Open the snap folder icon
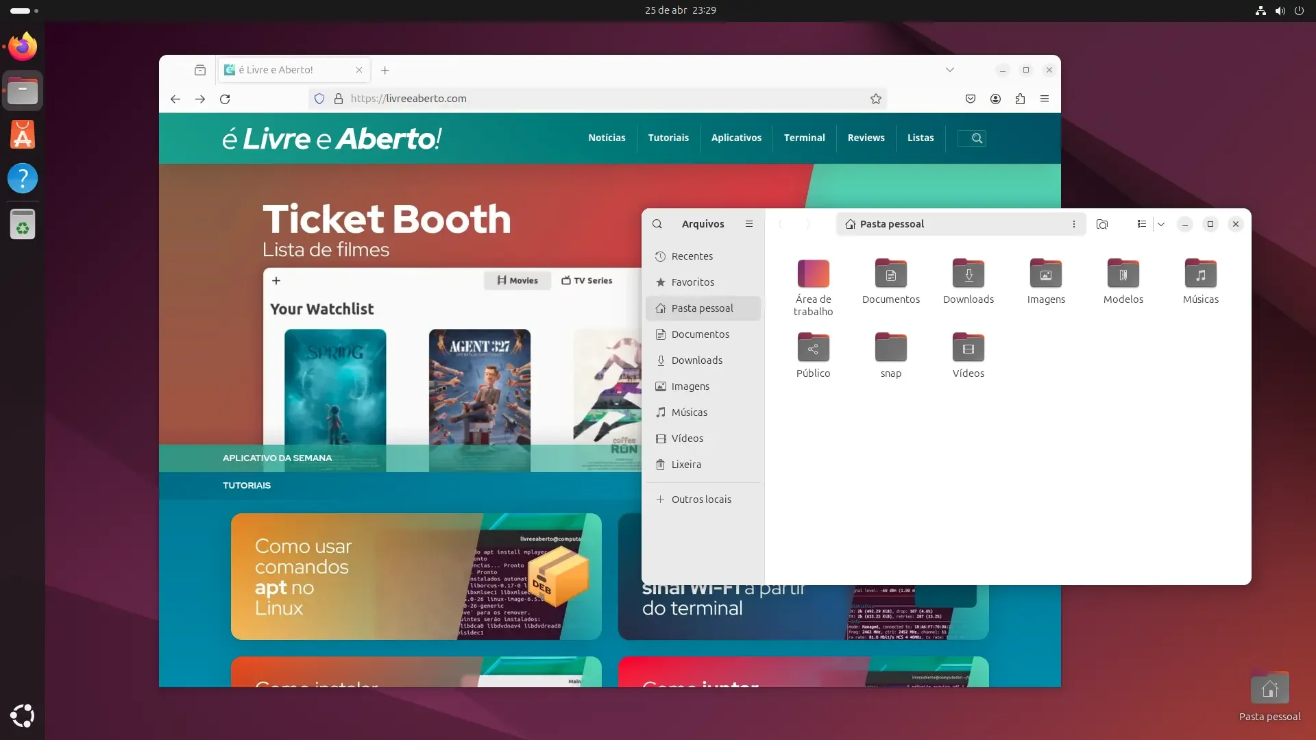 pyautogui.click(x=891, y=355)
